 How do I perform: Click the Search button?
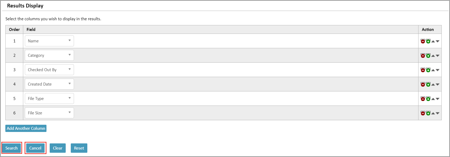tap(11, 148)
